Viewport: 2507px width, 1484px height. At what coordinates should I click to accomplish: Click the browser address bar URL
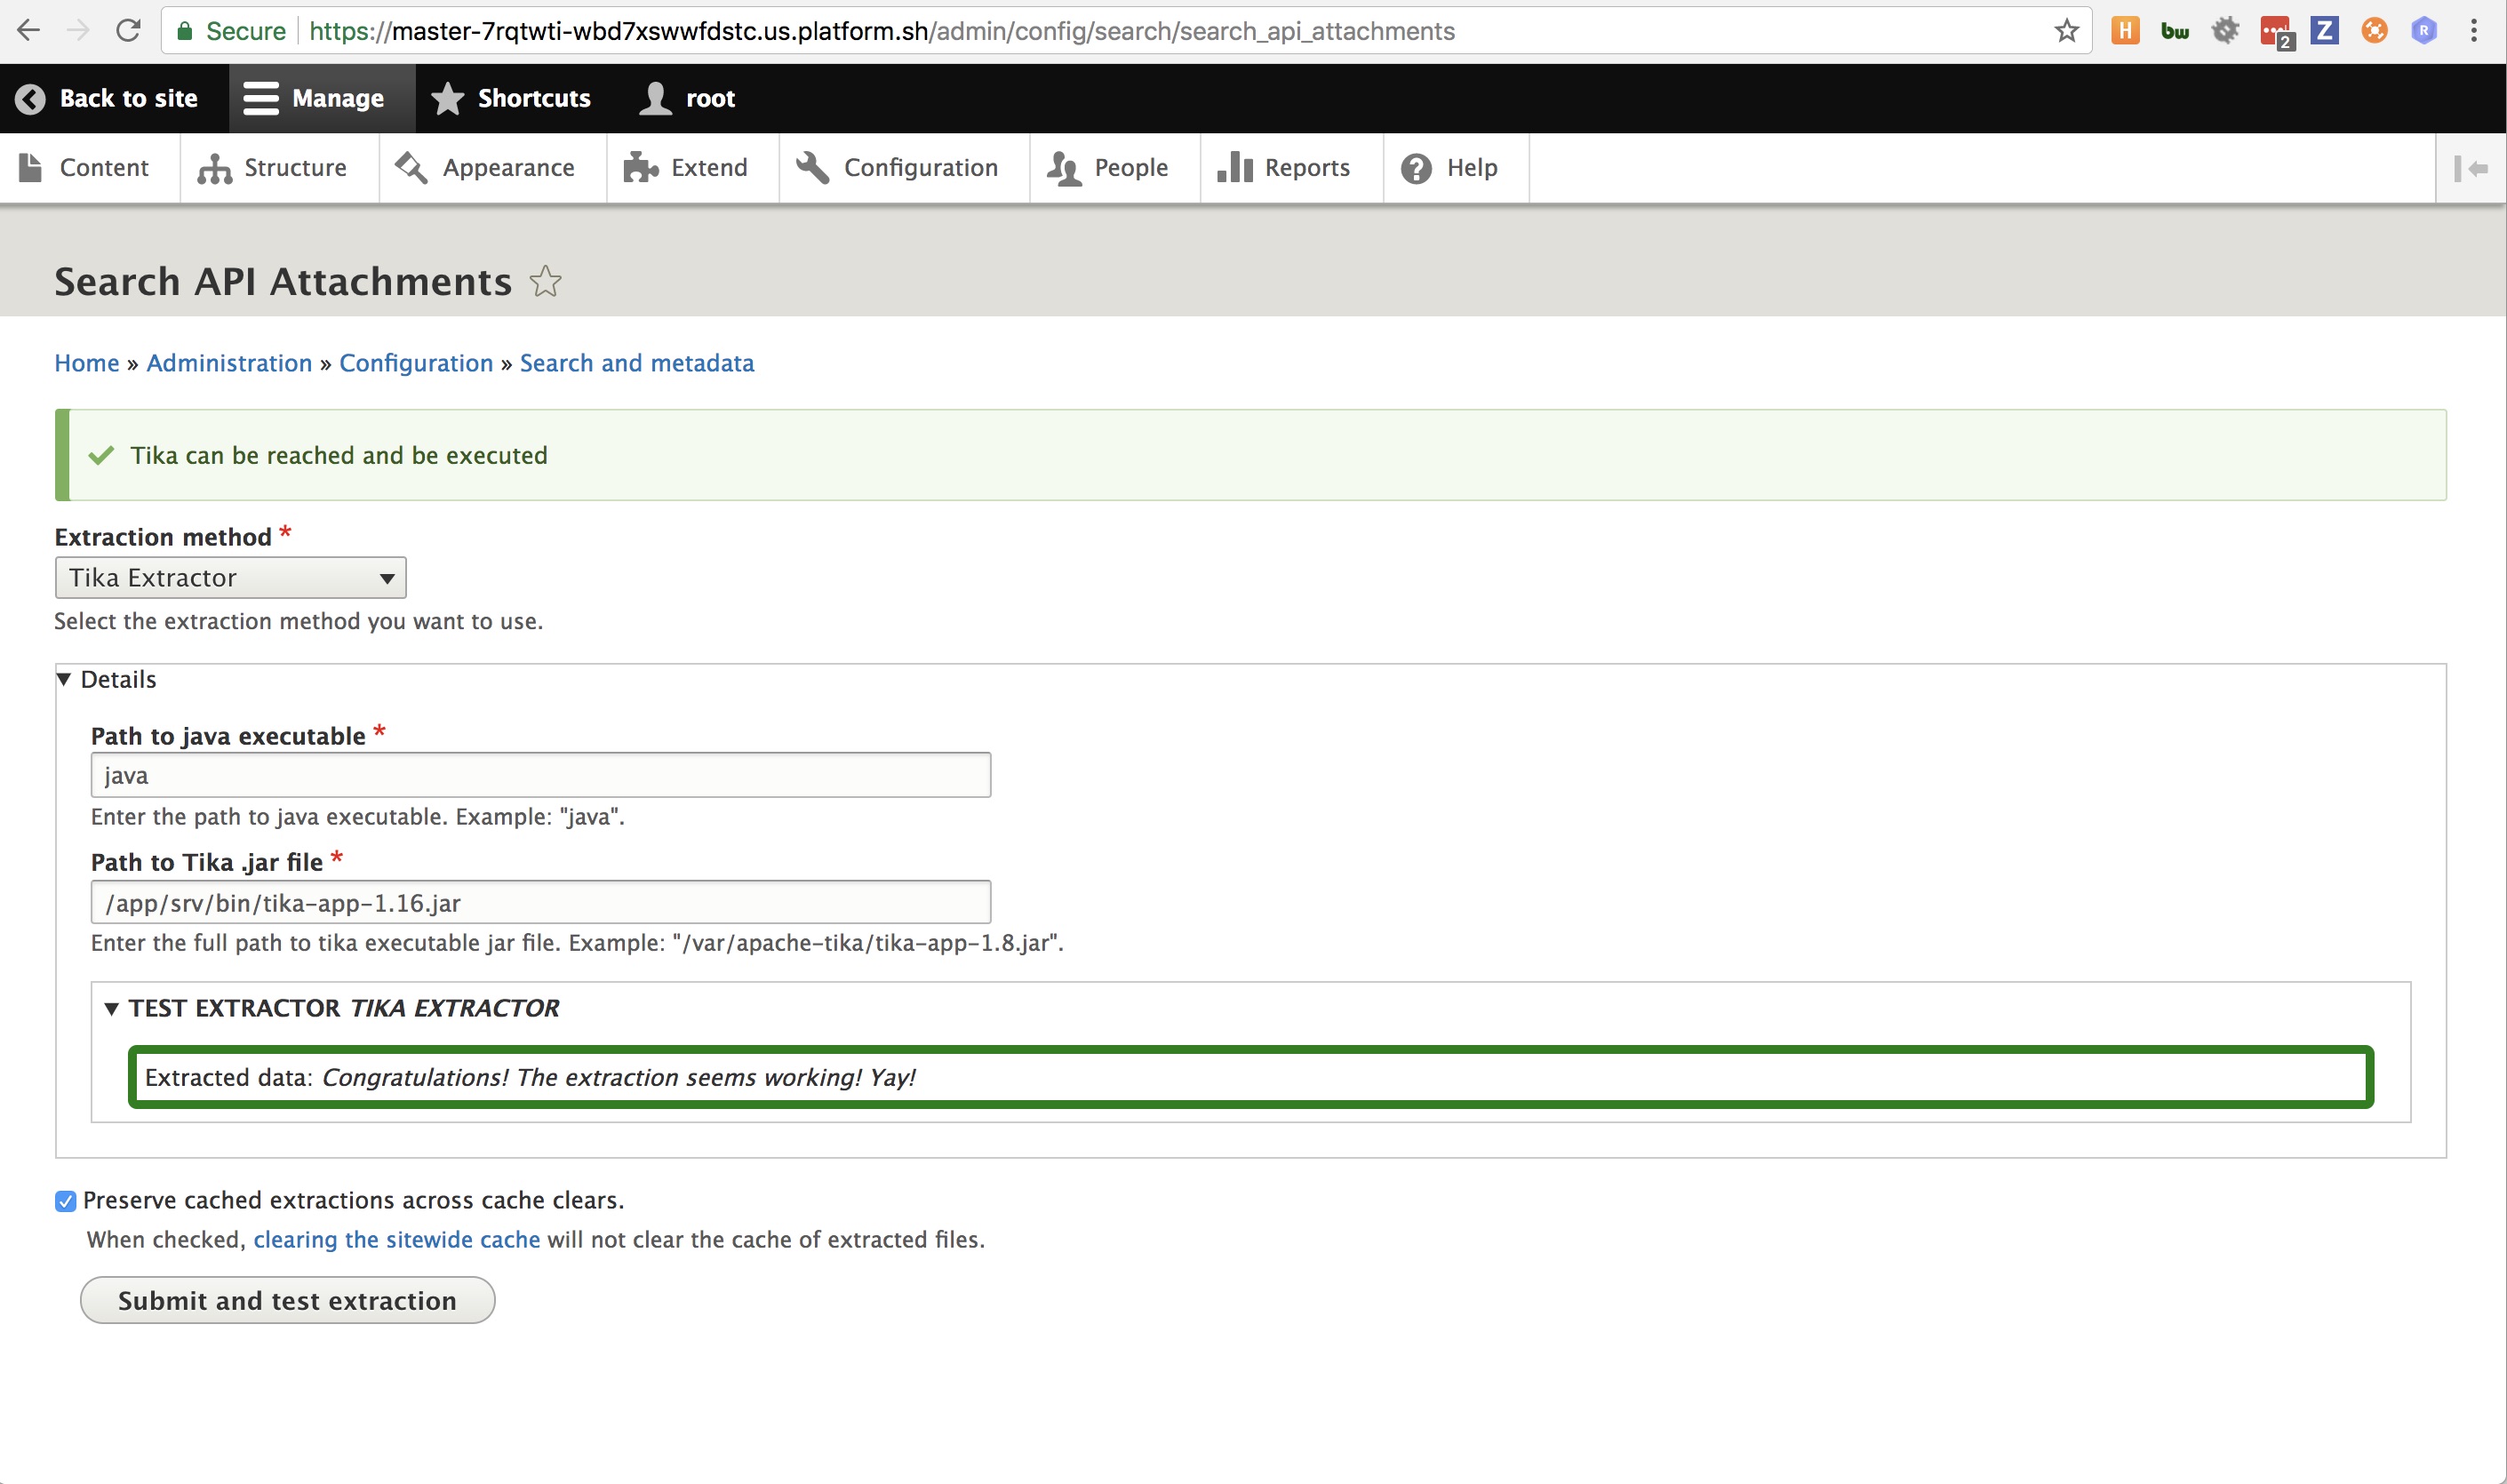(x=882, y=31)
